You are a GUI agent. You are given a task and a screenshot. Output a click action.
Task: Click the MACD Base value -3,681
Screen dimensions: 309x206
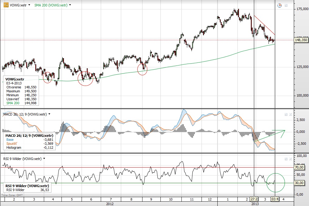(x=48, y=140)
